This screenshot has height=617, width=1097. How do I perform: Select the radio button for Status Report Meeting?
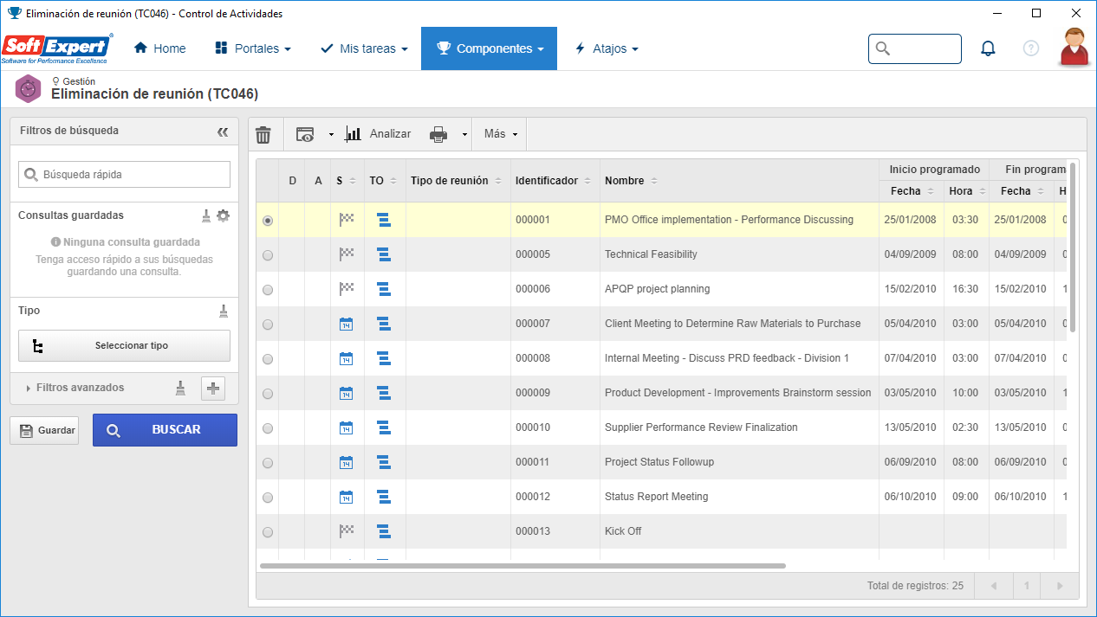coord(268,498)
